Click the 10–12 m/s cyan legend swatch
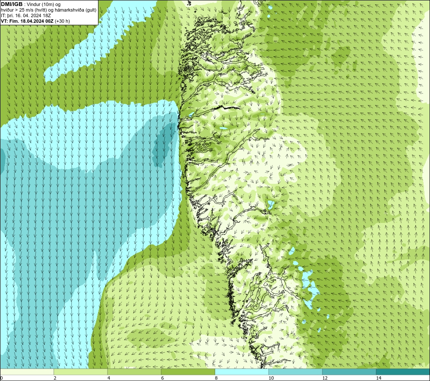The width and height of the screenshot is (430, 381). 296,372
